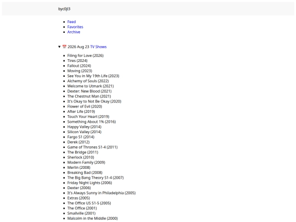Image resolution: width=296 pixels, height=222 pixels.
Task: Select the text 'Friday Night Lights (2006)'
Action: click(x=89, y=183)
